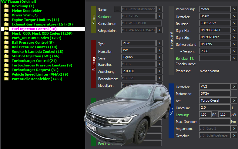Viewport: 238px width, 149px height.
Task: Open the Hexdump (1) folder
Action: [23, 6]
